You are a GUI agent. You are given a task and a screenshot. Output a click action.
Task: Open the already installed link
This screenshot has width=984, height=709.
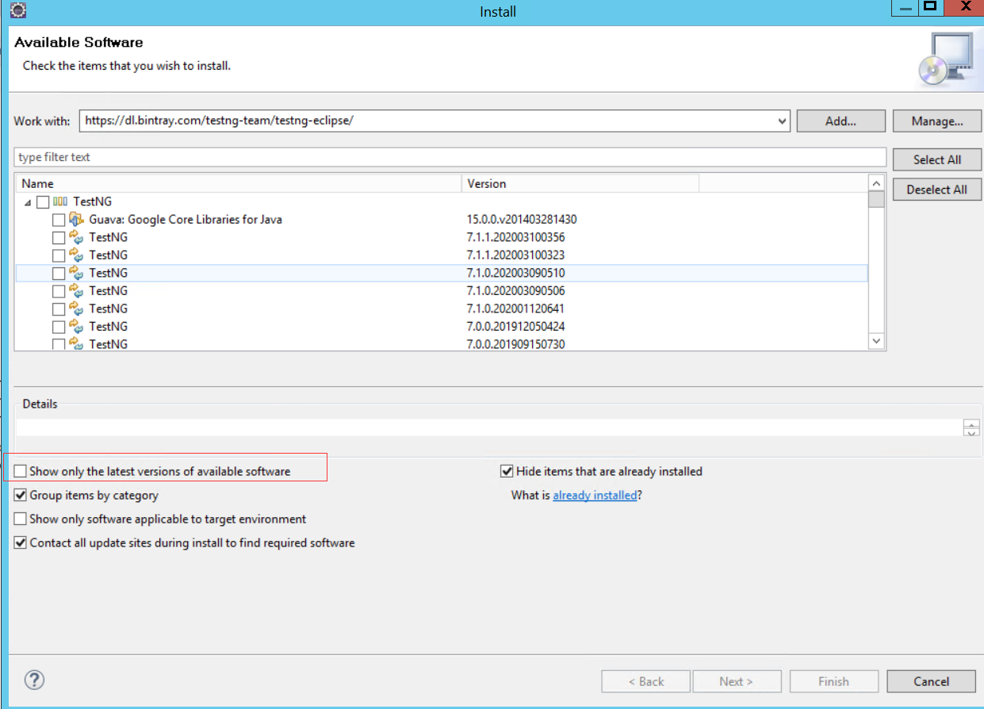pyautogui.click(x=595, y=495)
